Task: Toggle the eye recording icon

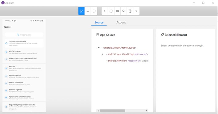Action: (x=117, y=11)
